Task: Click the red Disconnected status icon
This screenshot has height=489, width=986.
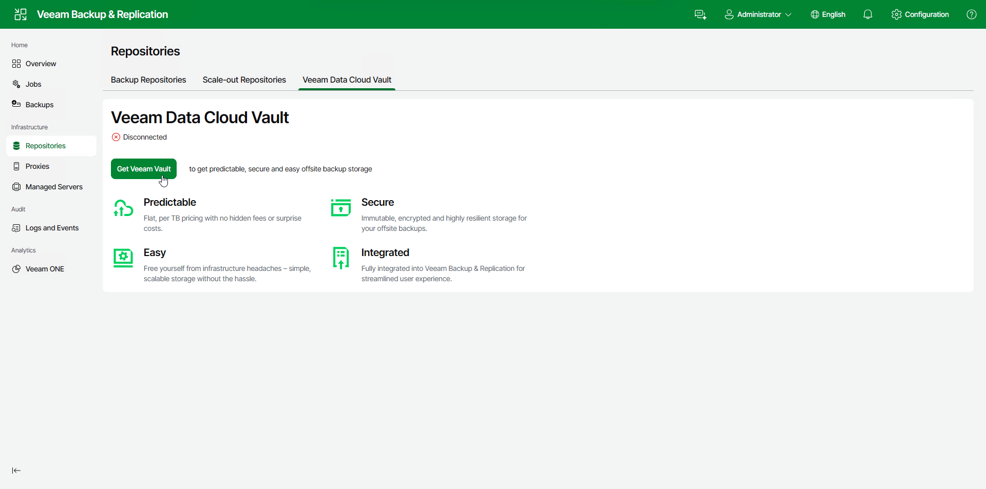Action: point(116,137)
